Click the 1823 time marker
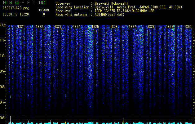 pyautogui.click(x=58, y=27)
